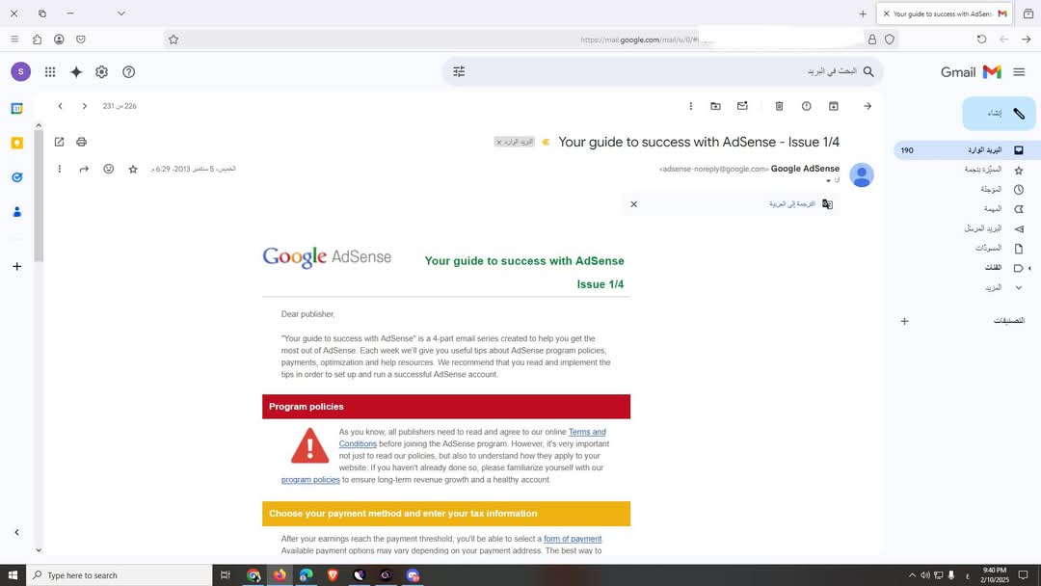1041x586 pixels.
Task: Open advanced search options filter
Action: point(460,71)
